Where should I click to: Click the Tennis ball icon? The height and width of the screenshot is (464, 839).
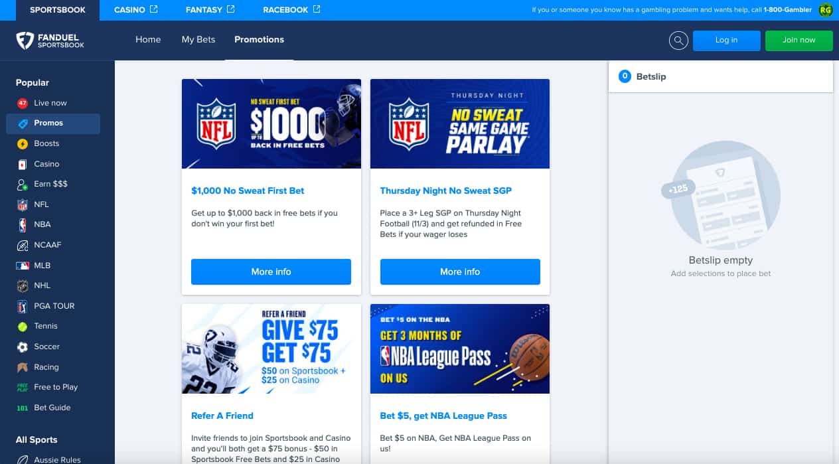pyautogui.click(x=23, y=327)
